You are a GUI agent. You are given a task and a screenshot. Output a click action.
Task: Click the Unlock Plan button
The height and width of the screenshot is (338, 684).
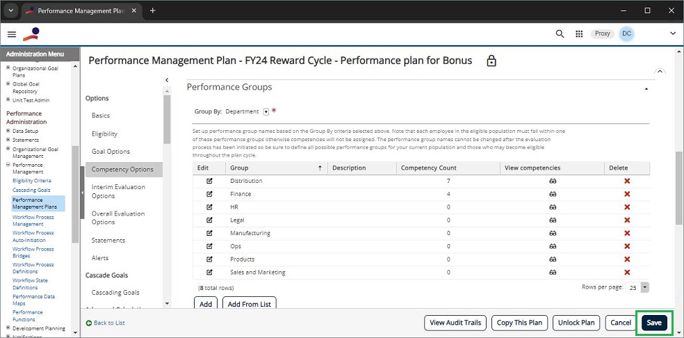[576, 323]
